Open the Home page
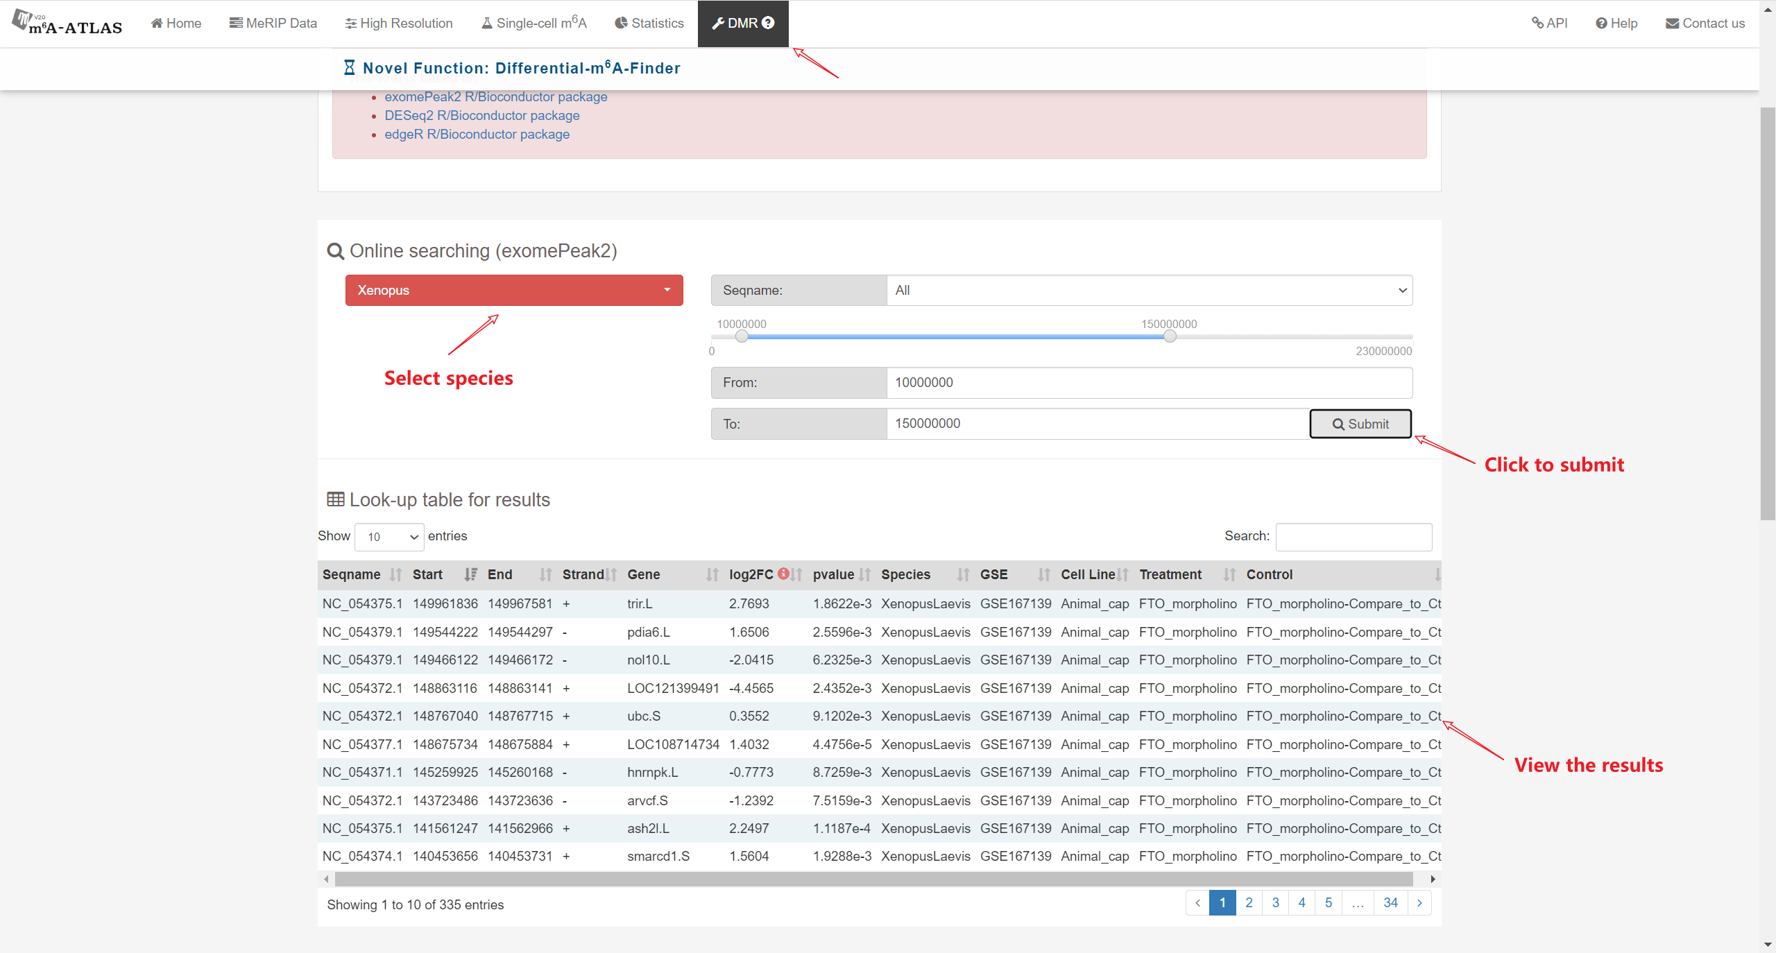The width and height of the screenshot is (1776, 953). click(176, 23)
